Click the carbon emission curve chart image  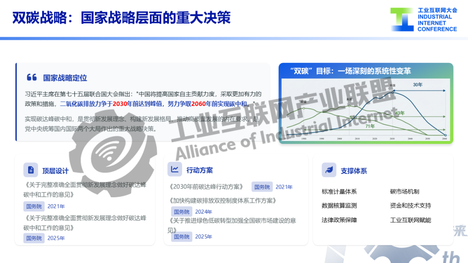[366, 109]
